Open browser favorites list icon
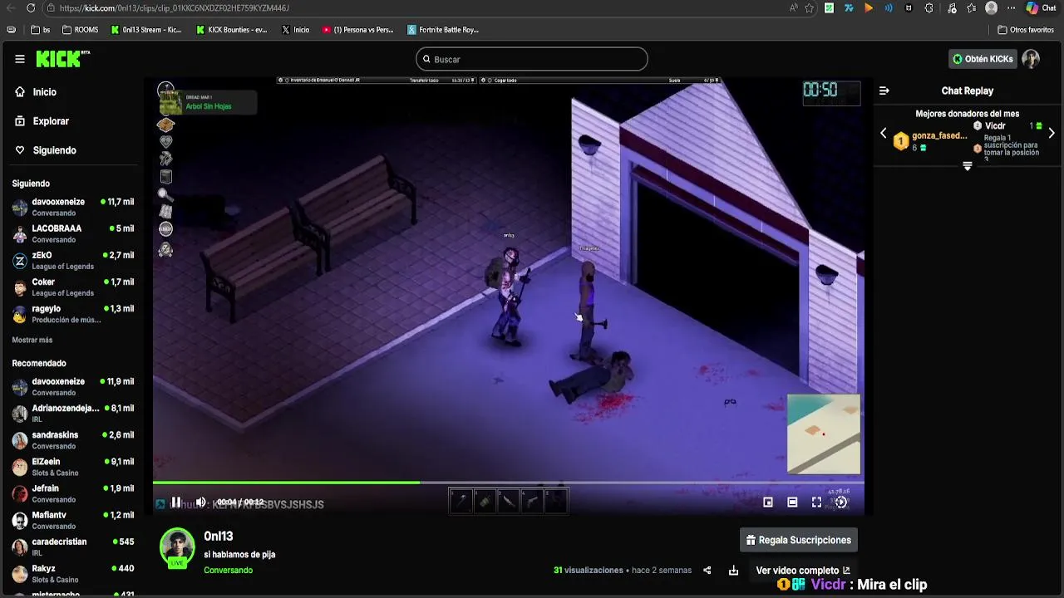1064x598 pixels. 971,8
